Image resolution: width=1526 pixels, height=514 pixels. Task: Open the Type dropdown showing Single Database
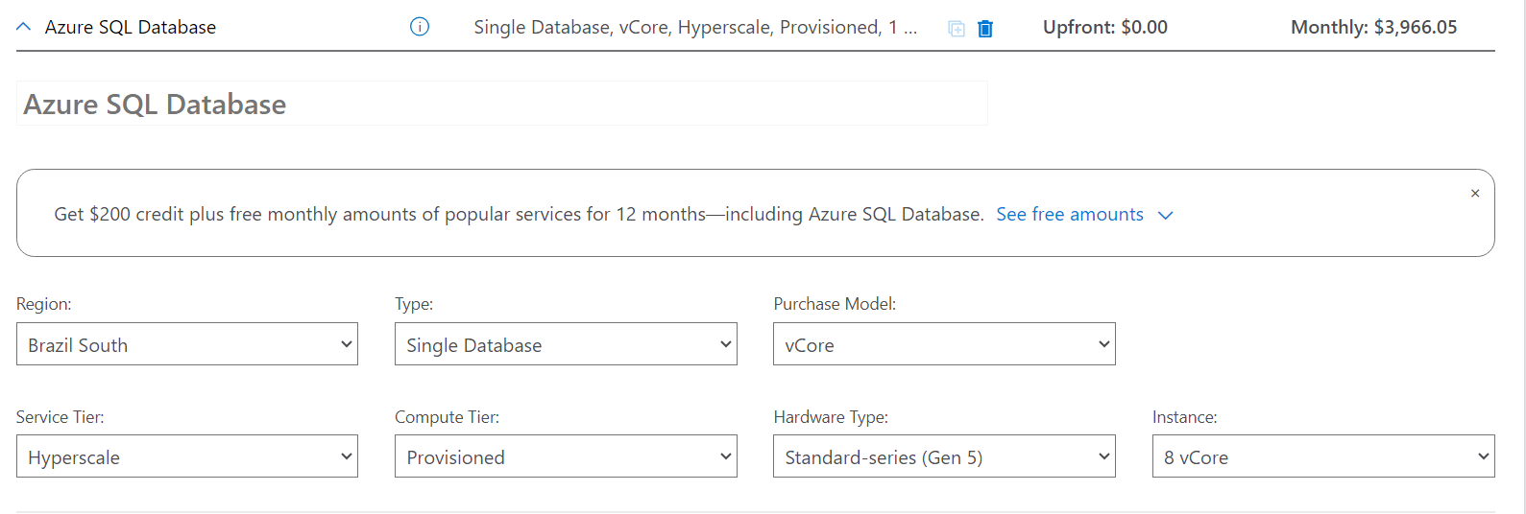pyautogui.click(x=566, y=344)
